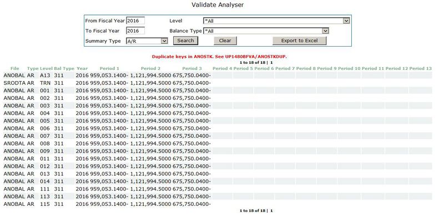Screen dimensions: 444x217
Task: Select level 002 cell
Action: click(x=45, y=98)
